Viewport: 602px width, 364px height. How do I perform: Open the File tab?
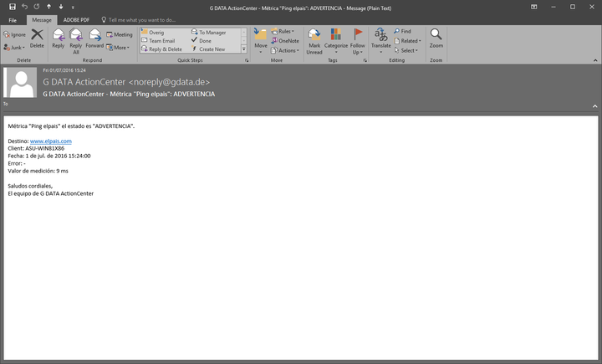click(x=13, y=20)
